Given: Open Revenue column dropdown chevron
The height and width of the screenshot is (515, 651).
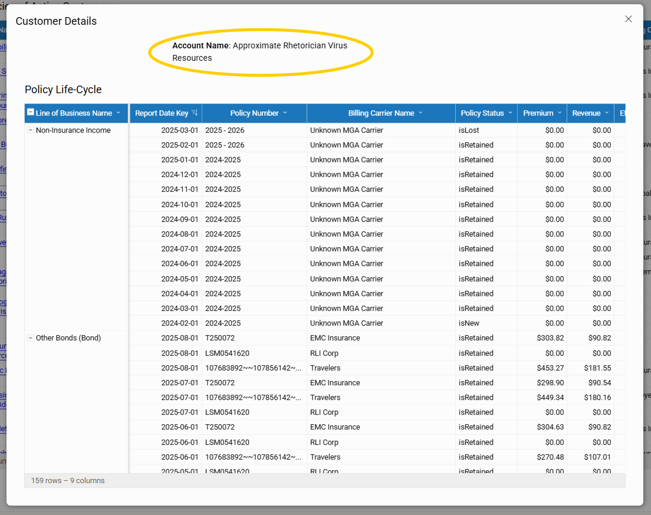Looking at the screenshot, I should pyautogui.click(x=607, y=113).
